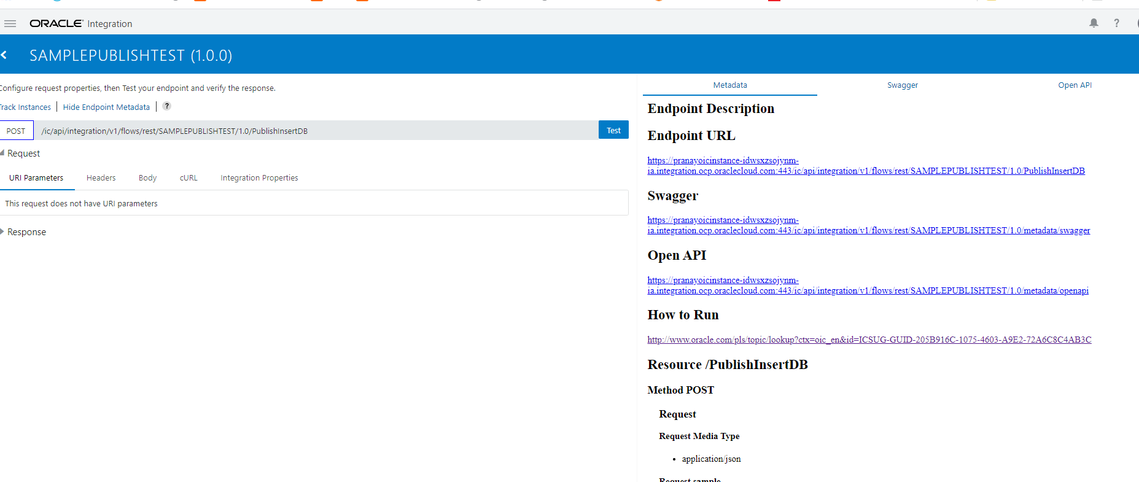Click the Track Instances link
1139x482 pixels.
tap(25, 107)
